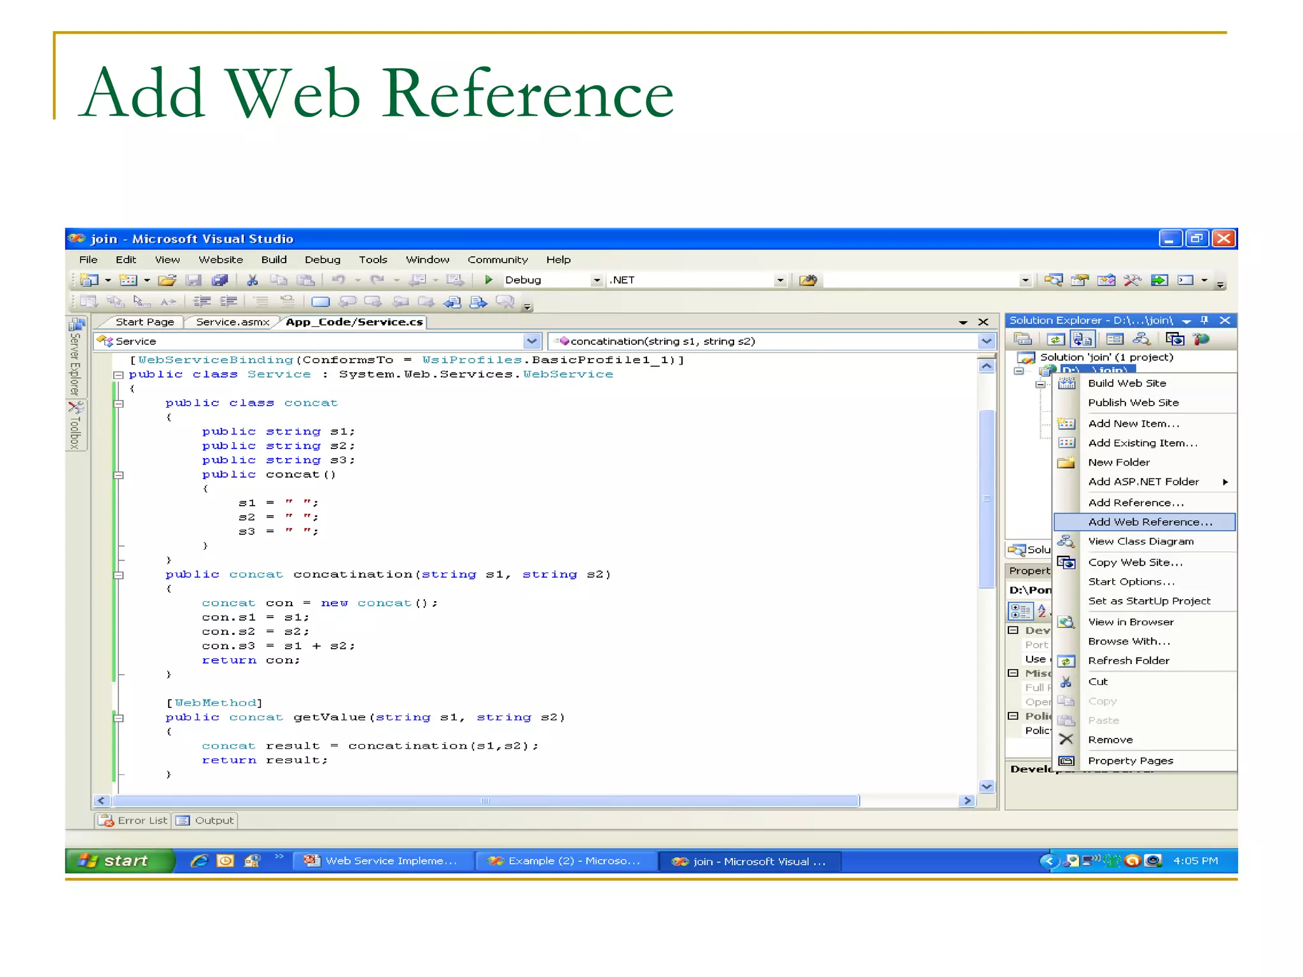Click the editor vertical scrollbar thumb
The image size is (1303, 977).
tap(986, 499)
